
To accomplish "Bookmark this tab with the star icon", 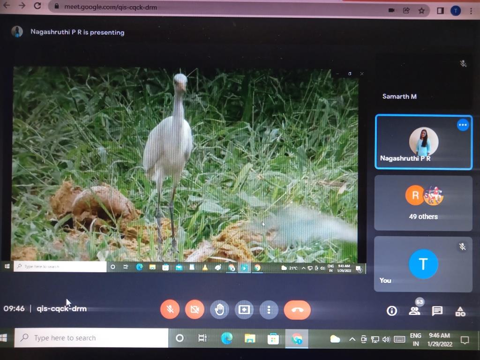I will tap(421, 11).
